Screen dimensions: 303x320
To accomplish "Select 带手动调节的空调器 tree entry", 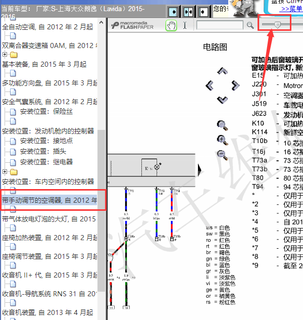I will 49,200.
